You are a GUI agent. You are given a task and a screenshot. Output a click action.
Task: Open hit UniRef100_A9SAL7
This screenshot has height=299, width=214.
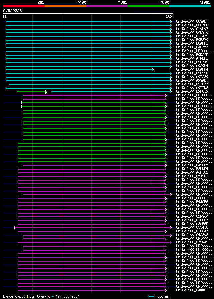coord(192,81)
